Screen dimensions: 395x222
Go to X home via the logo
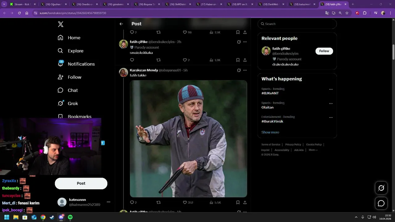(x=61, y=25)
